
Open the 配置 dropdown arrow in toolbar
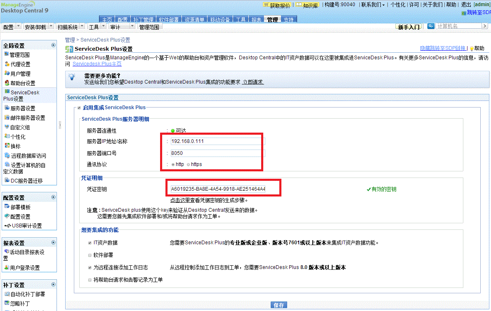coord(19,26)
